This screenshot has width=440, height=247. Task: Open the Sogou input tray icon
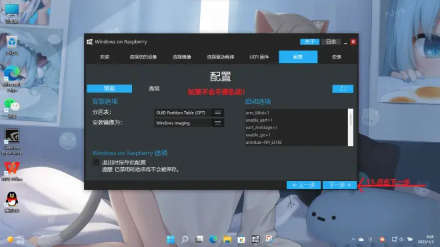382,239
